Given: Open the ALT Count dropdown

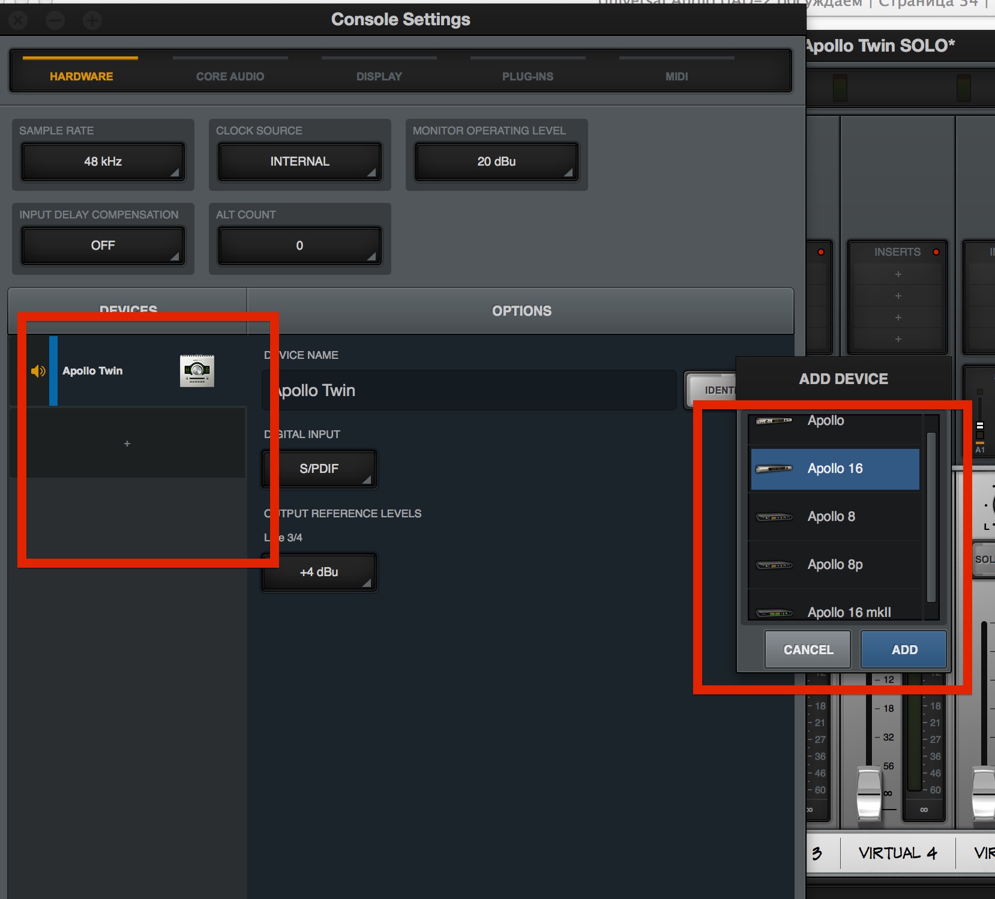Looking at the screenshot, I should coord(300,245).
